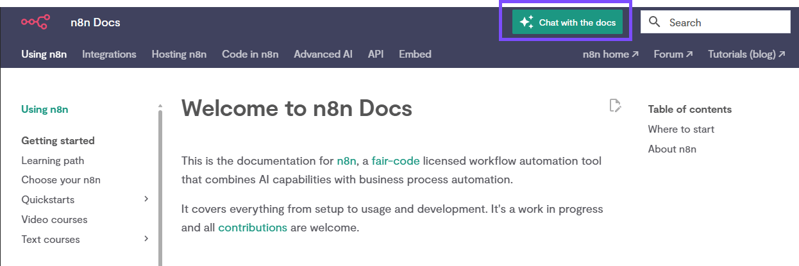
Task: Click the edit page pencil icon
Action: pos(615,106)
